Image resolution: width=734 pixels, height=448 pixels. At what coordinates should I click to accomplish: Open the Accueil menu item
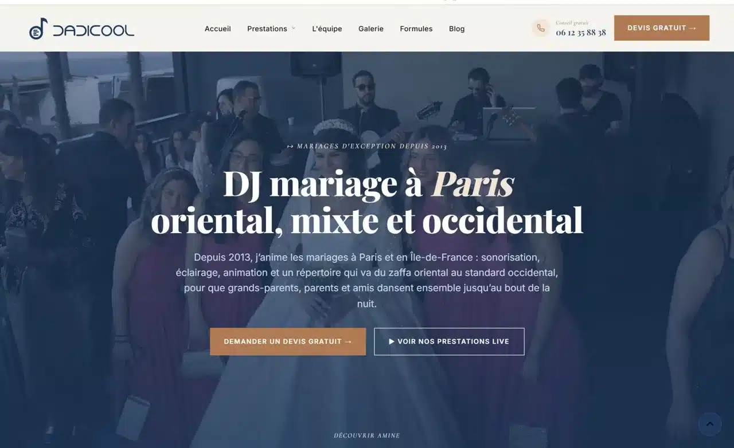218,29
